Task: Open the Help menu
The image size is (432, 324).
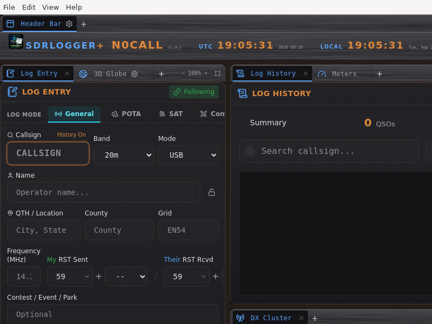Action: 74,7
